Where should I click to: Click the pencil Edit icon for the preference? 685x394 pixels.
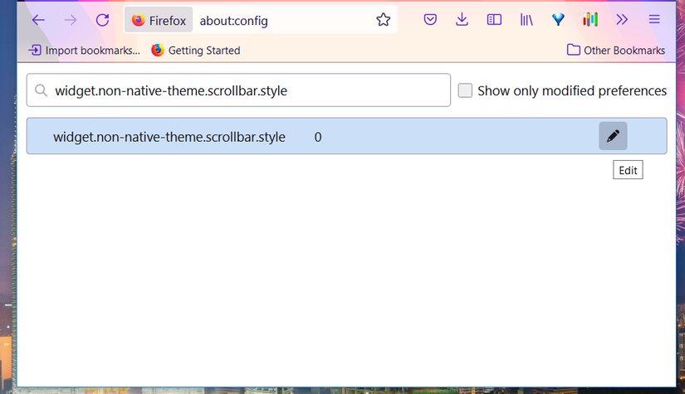pyautogui.click(x=613, y=136)
